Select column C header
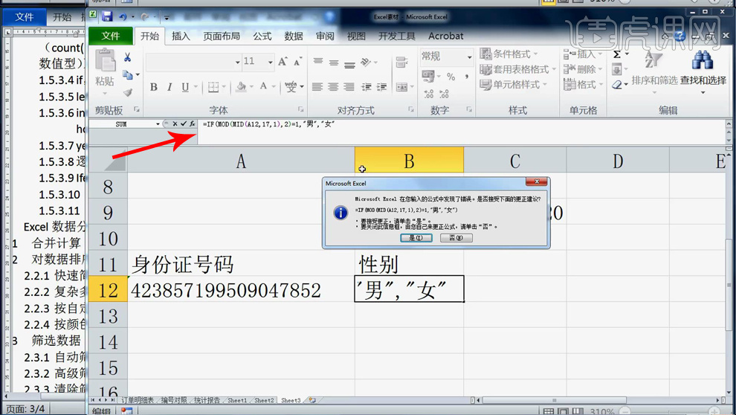 (515, 161)
